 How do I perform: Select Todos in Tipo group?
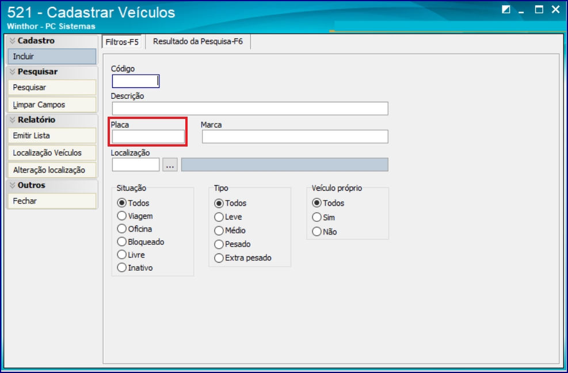(x=230, y=203)
